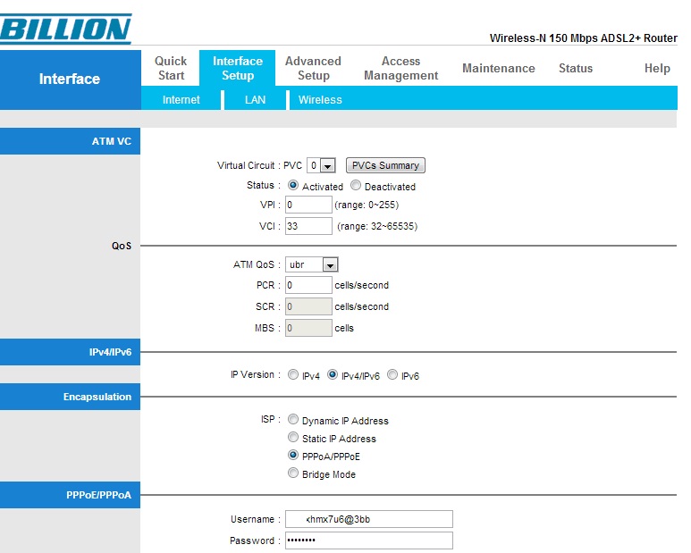Click the VPI input field
691x553 pixels.
(308, 205)
